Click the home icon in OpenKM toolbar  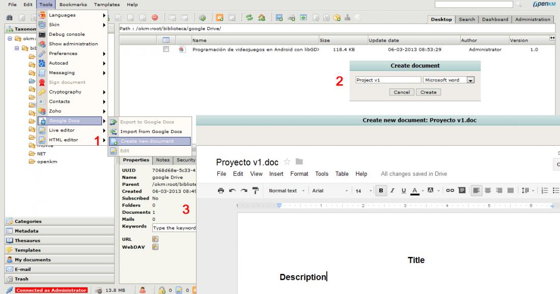tap(262, 18)
